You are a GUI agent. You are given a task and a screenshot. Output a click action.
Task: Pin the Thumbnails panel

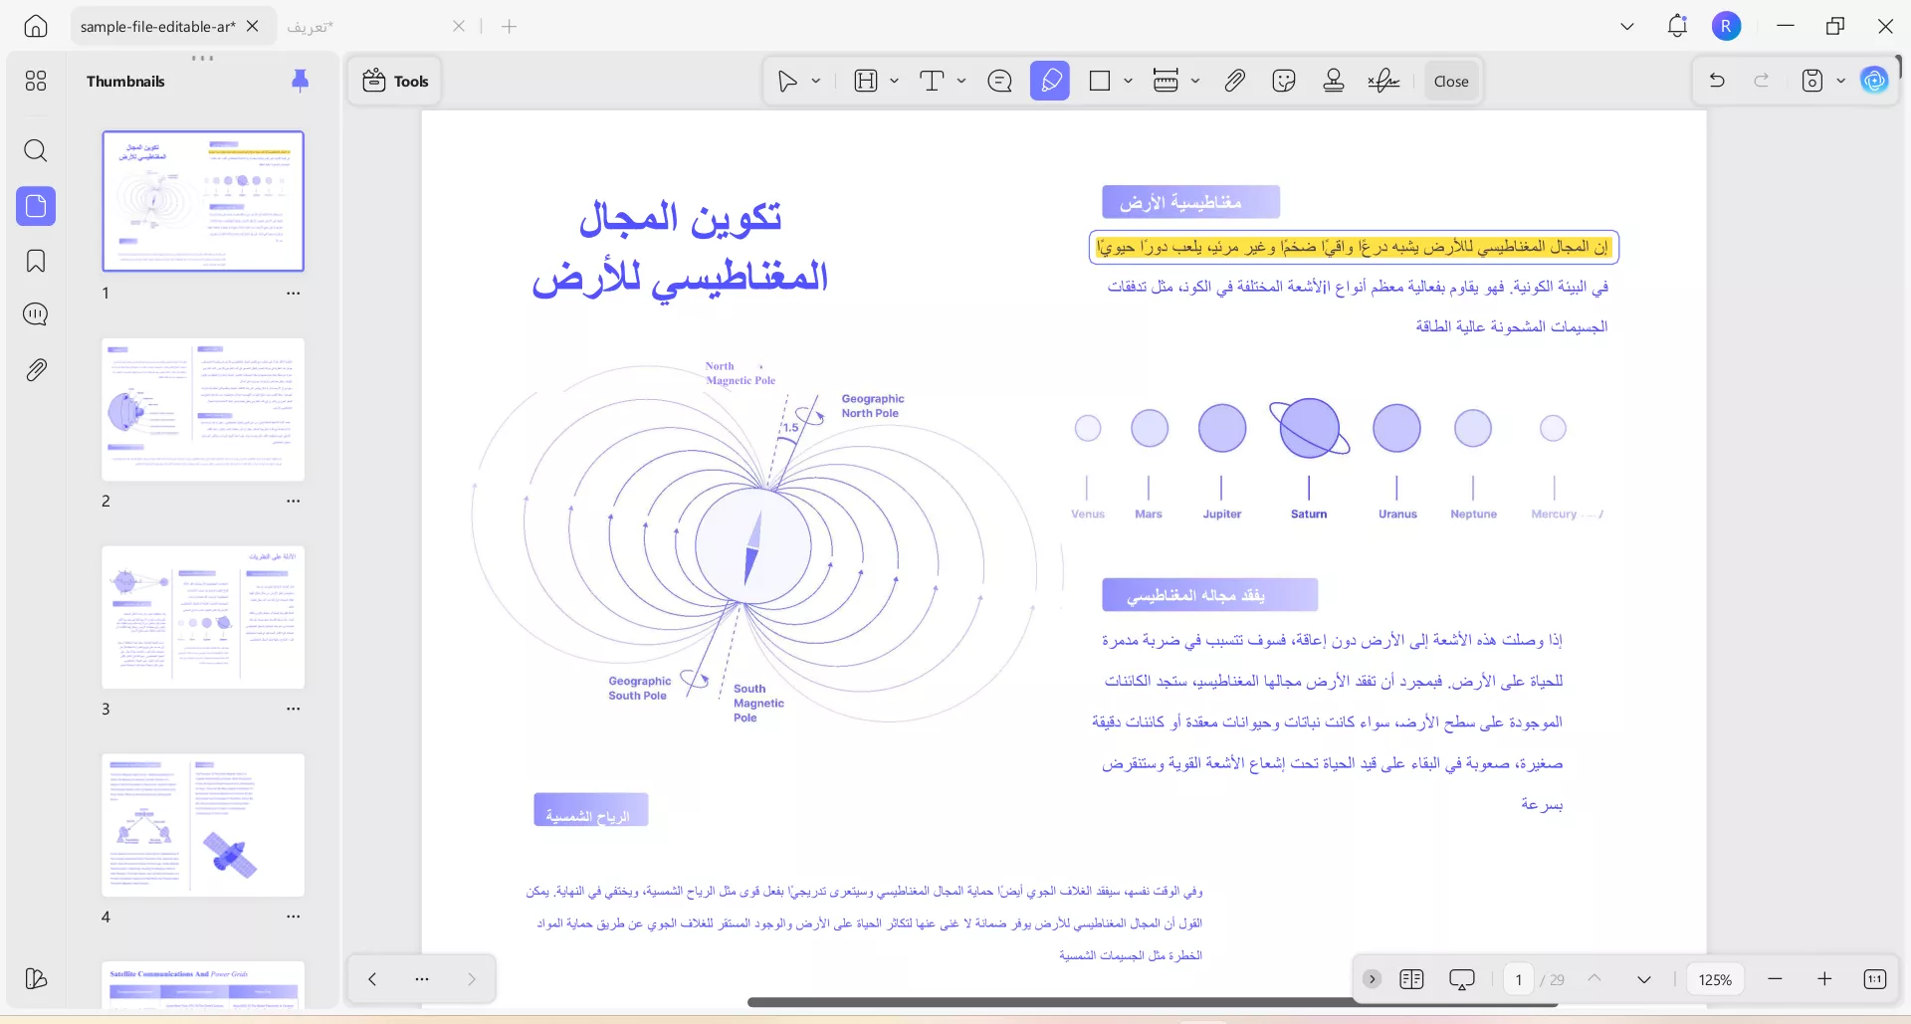tap(301, 81)
